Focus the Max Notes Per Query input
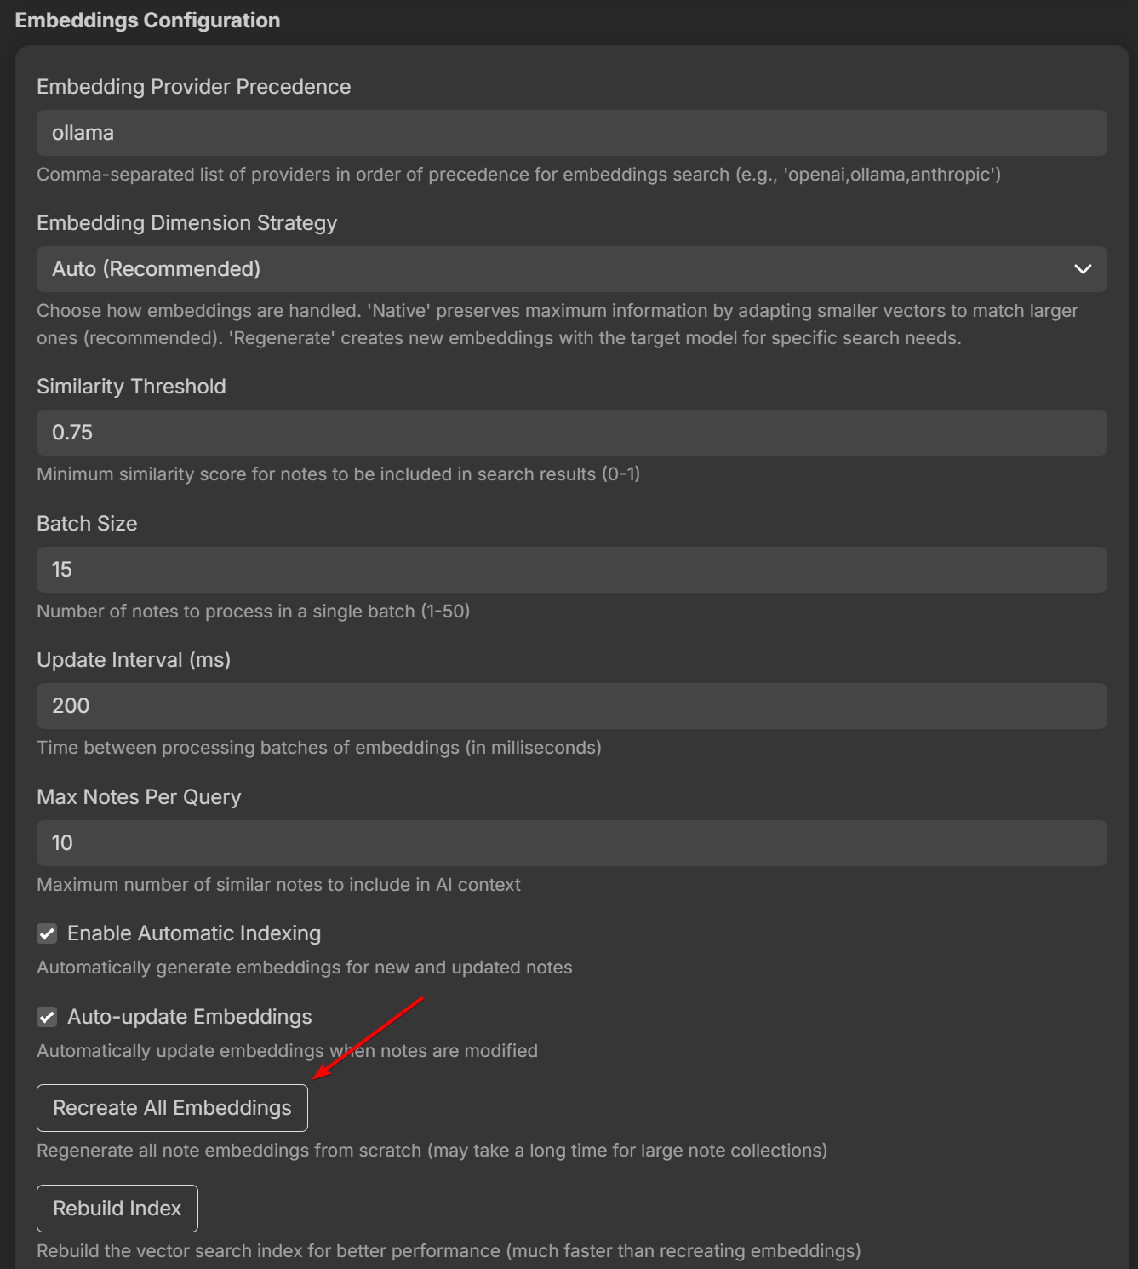This screenshot has height=1269, width=1138. tap(570, 843)
